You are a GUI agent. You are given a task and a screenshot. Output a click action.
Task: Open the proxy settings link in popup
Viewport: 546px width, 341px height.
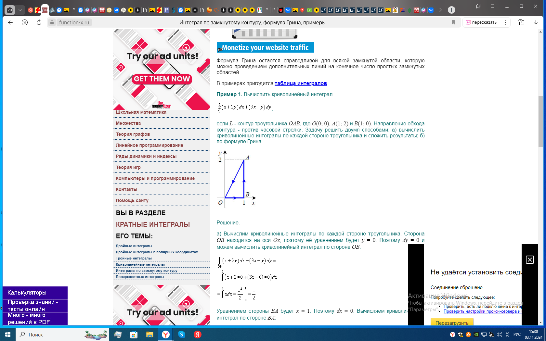pos(482,311)
